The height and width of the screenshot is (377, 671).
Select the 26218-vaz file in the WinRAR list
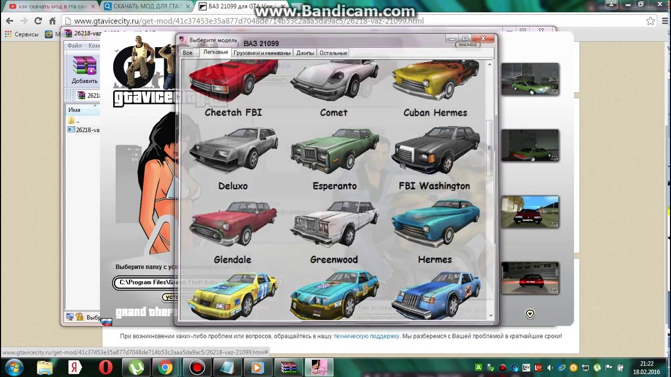83,130
